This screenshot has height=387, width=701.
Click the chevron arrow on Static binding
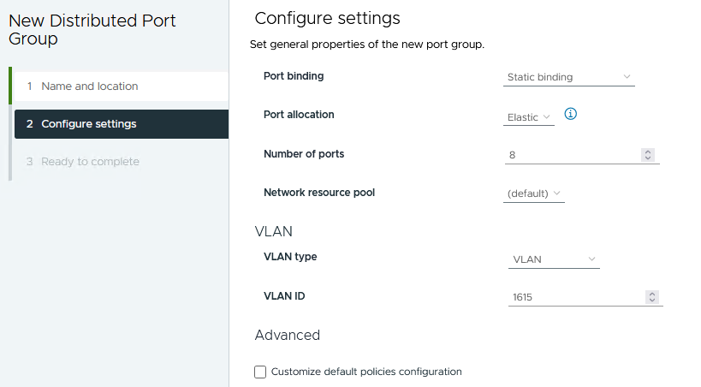click(627, 77)
